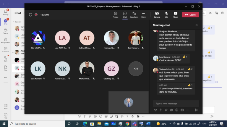This screenshot has height=127, width=227.
Task: Open the Loop components icon in meeting chat
Action: 171,110
